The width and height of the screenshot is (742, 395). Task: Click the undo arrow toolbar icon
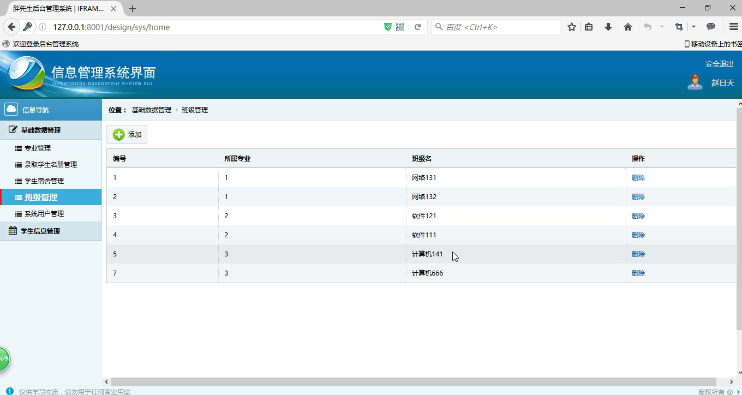click(x=648, y=27)
